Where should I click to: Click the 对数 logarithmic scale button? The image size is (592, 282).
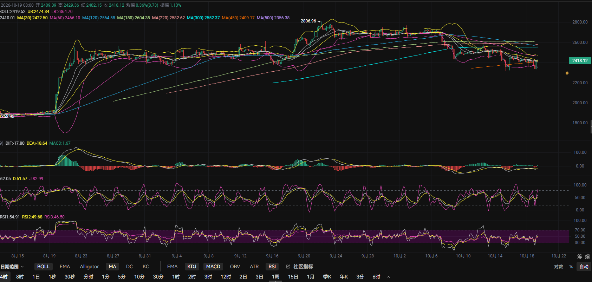pos(559,267)
